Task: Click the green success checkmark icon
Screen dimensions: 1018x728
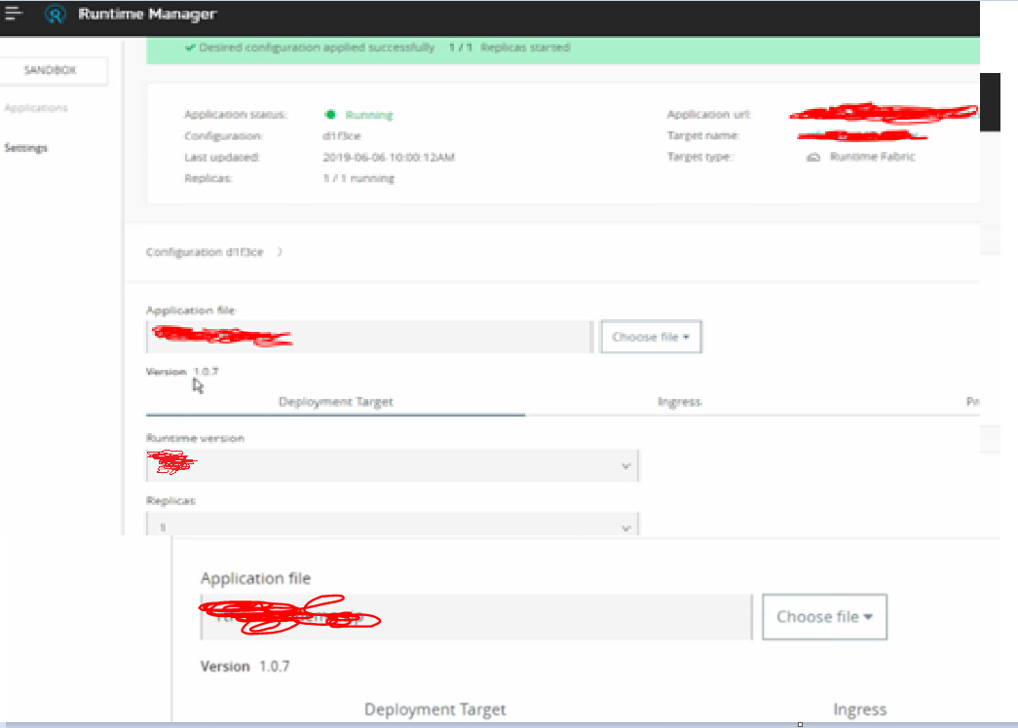Action: click(190, 47)
